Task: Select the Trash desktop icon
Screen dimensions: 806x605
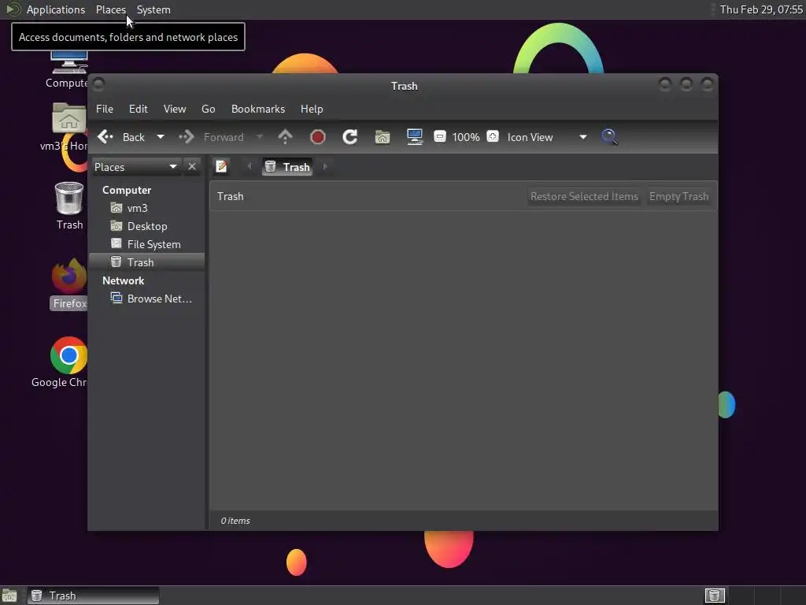Action: click(69, 206)
